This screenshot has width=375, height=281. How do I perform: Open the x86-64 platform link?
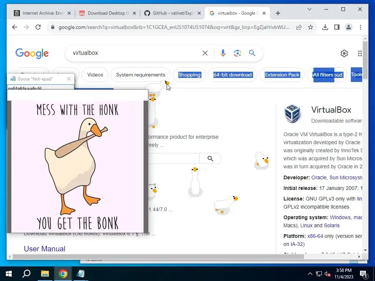coord(315,236)
